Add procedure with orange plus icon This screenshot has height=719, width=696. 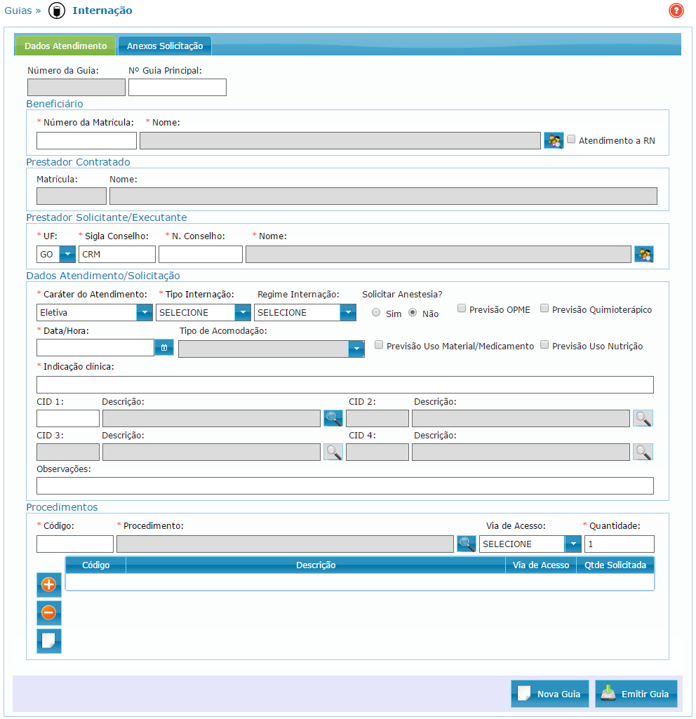(49, 585)
